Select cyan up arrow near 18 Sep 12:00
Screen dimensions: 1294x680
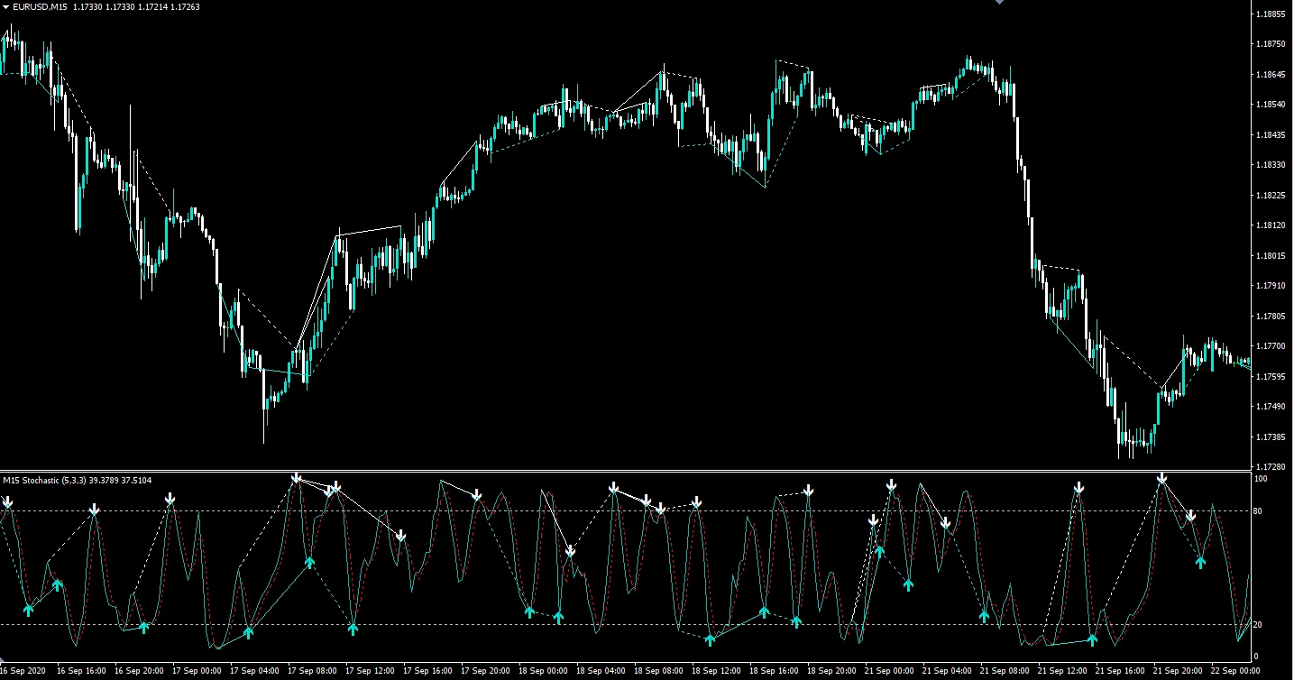click(x=710, y=639)
